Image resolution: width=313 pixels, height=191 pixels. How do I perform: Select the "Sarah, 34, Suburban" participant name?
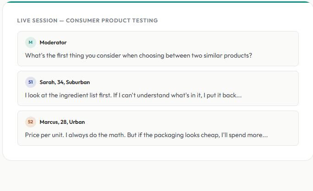pyautogui.click(x=65, y=82)
